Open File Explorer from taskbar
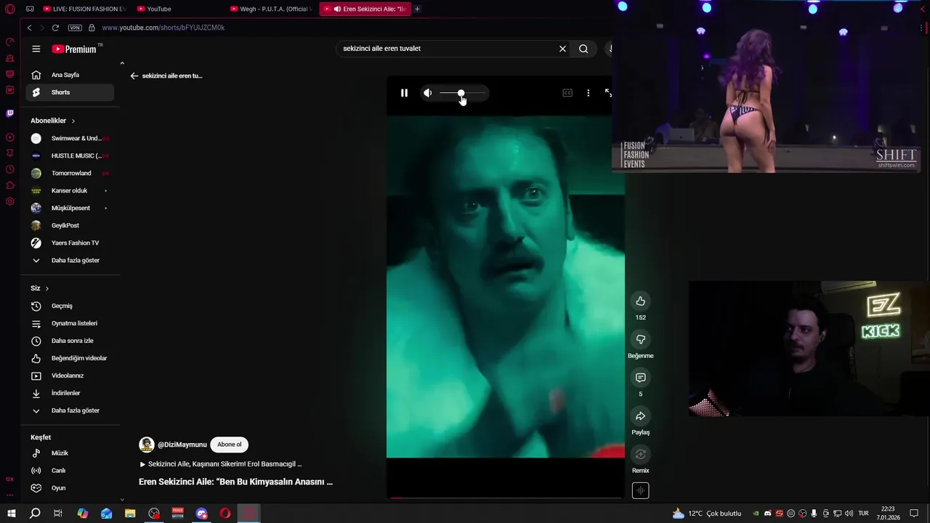 coord(130,514)
